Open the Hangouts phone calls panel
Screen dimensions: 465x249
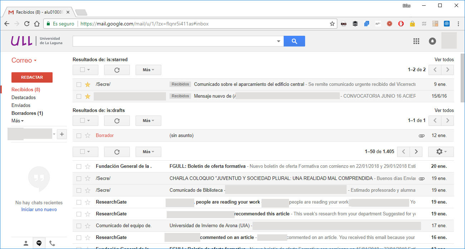(x=52, y=243)
